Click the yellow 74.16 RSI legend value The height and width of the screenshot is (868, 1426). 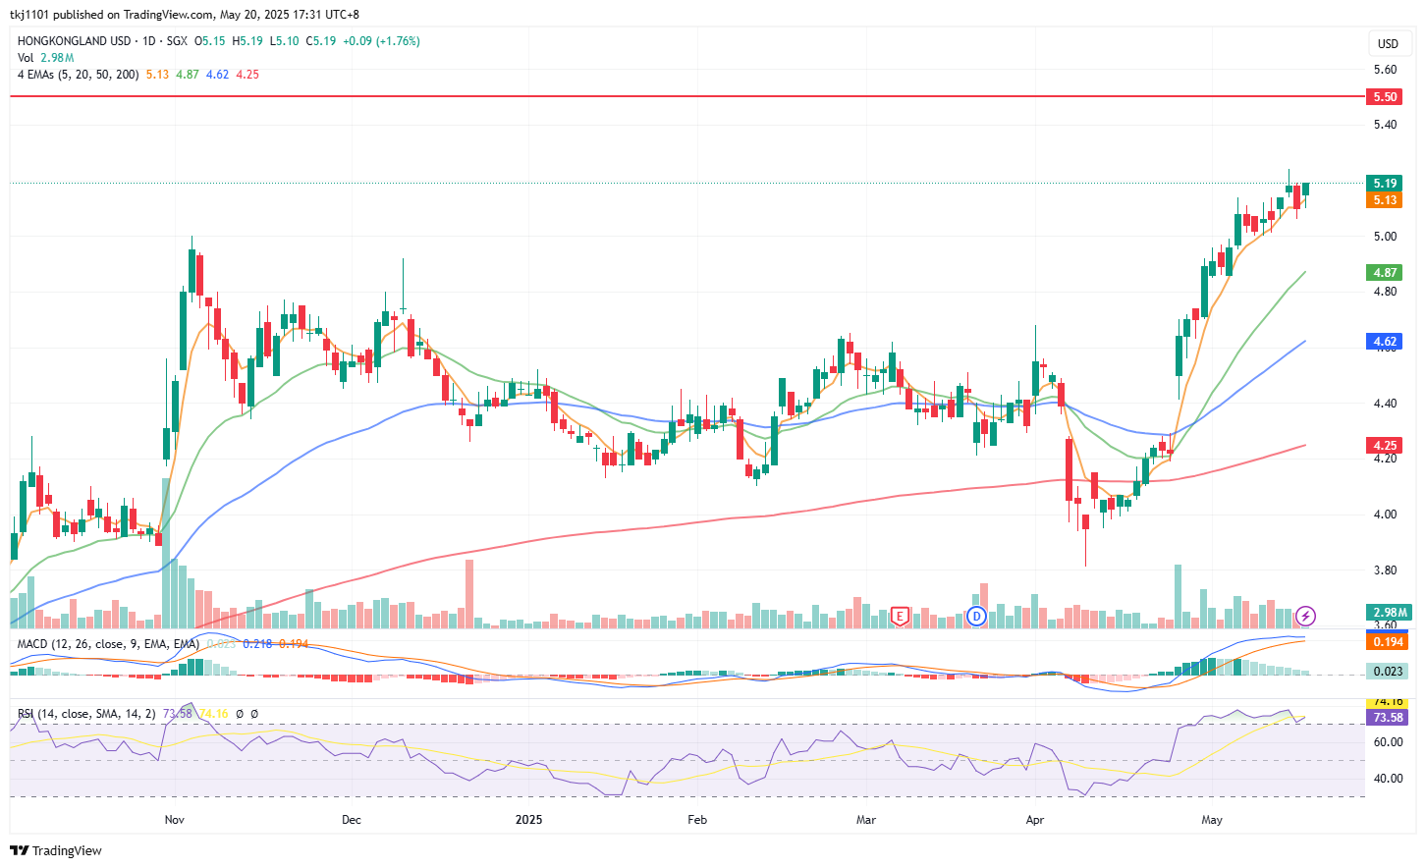pos(213,714)
